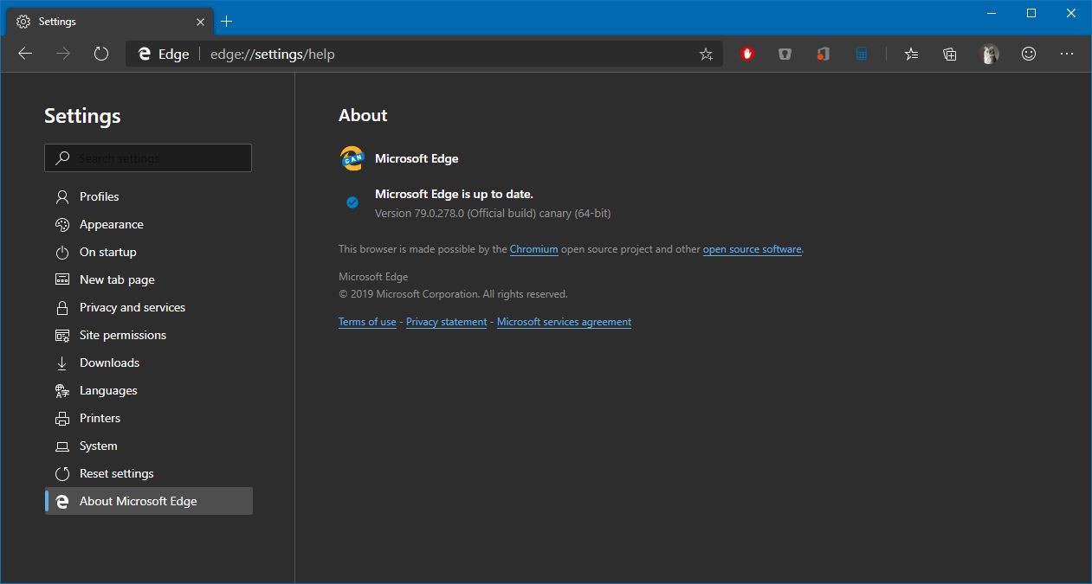Maximize the Edge window

[x=1031, y=13]
